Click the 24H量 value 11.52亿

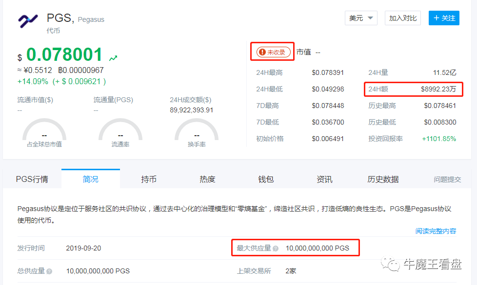tap(444, 73)
